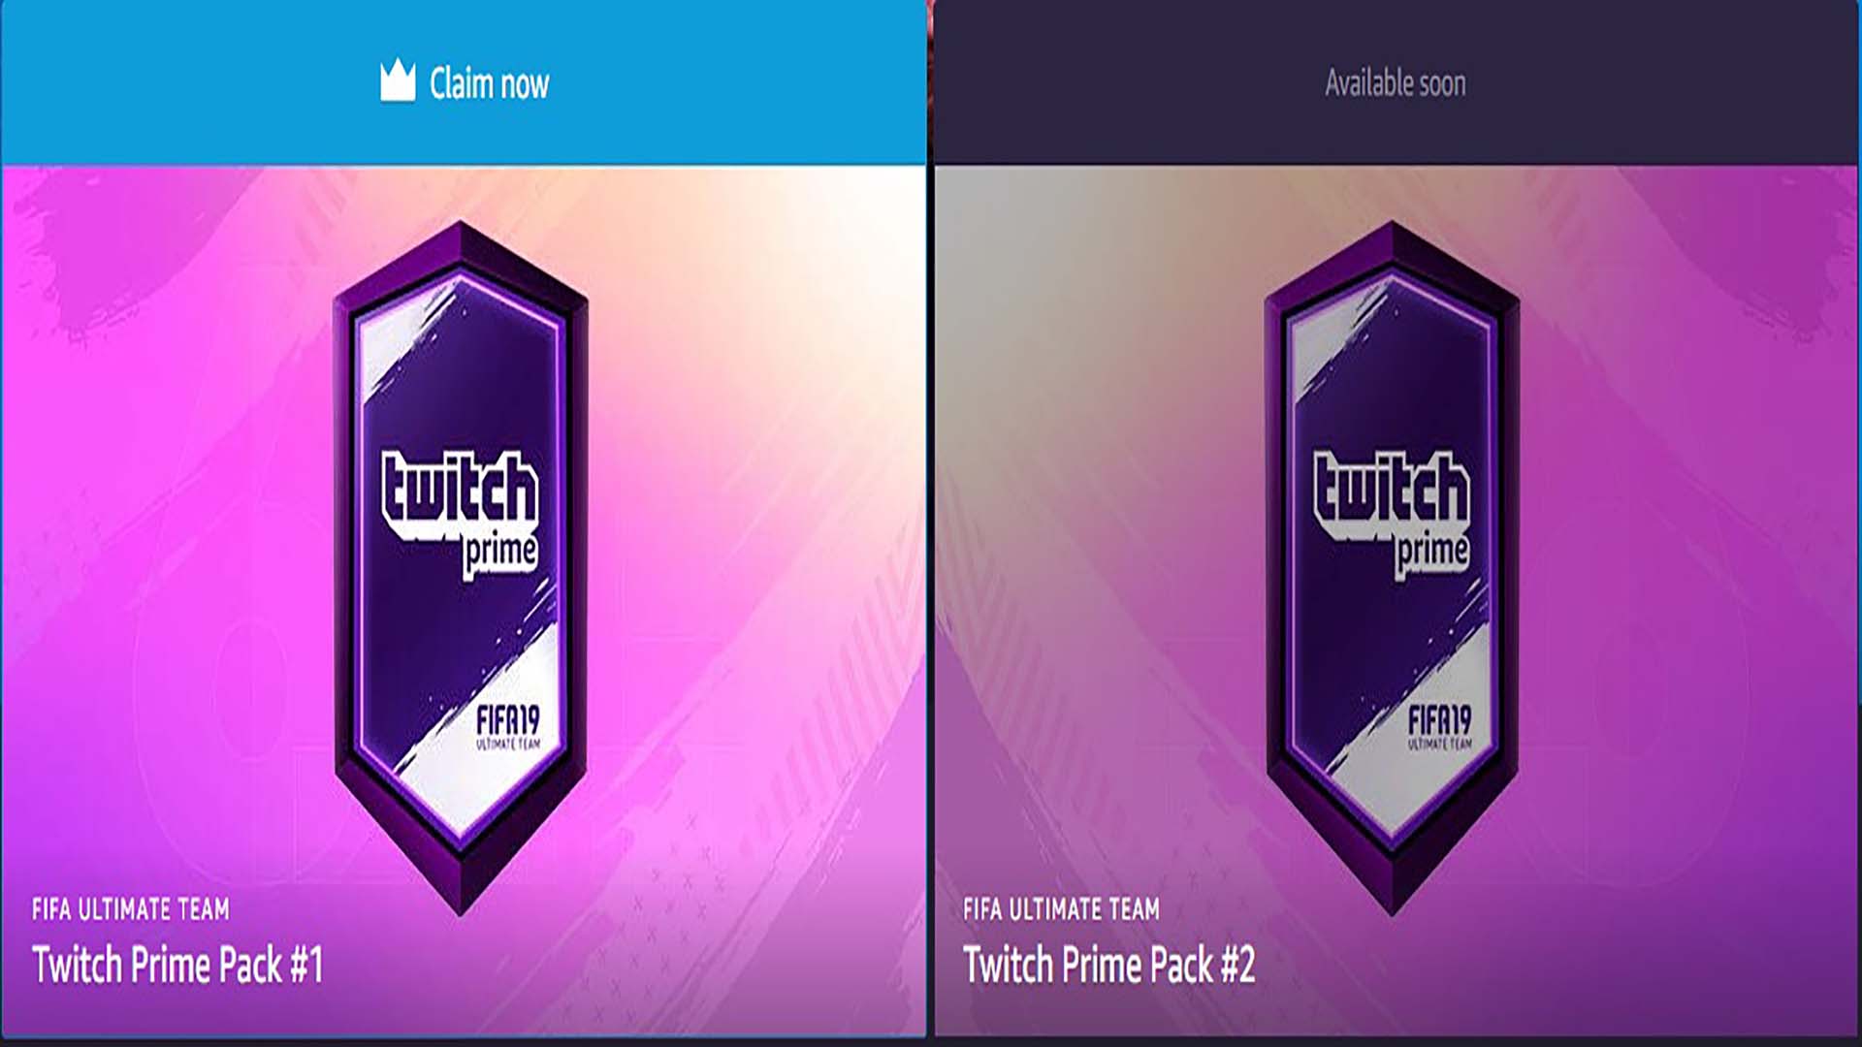Click the word prime on pack #1
1862x1047 pixels.
pos(500,554)
